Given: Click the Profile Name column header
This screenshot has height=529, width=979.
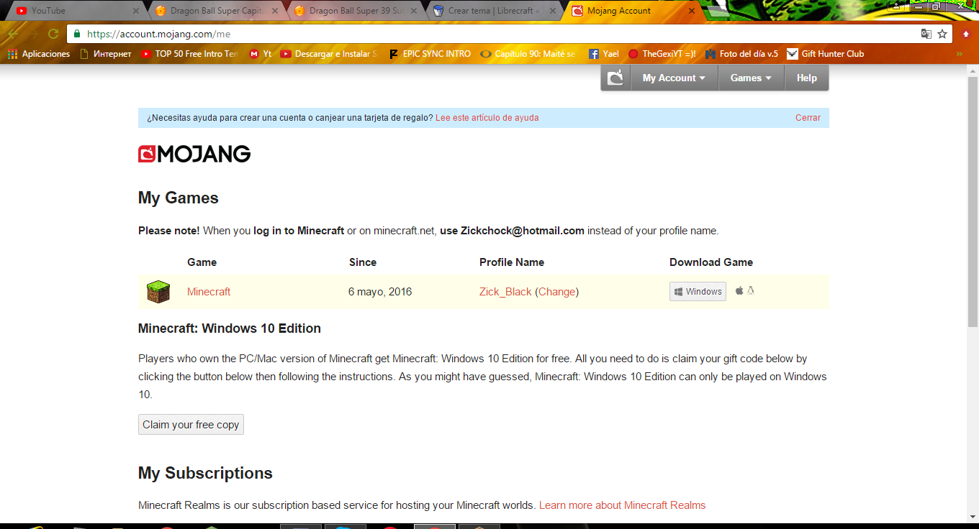Looking at the screenshot, I should pyautogui.click(x=512, y=262).
